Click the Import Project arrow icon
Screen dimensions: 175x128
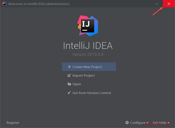69,75
